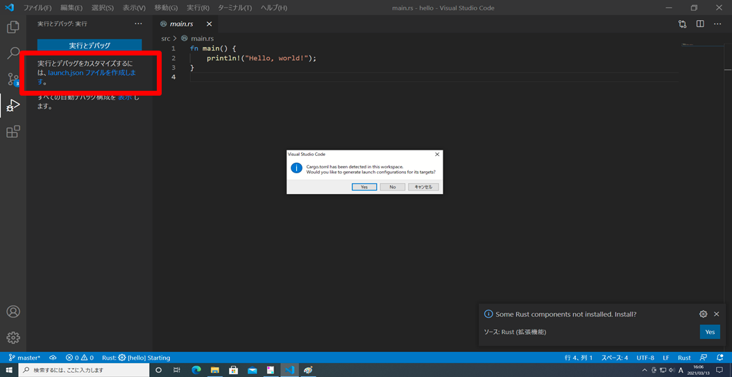
Task: Dismiss the Rust components notification
Action: [x=717, y=314]
